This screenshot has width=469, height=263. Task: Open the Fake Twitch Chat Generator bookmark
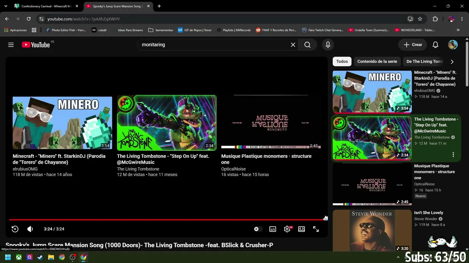(322, 30)
